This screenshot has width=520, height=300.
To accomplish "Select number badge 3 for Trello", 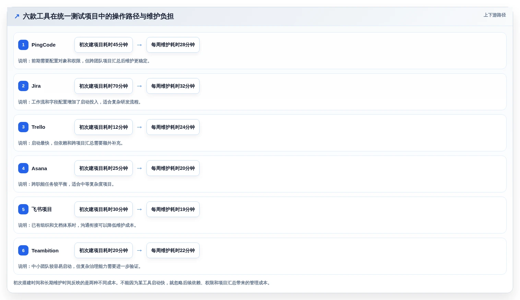I will click(x=23, y=127).
